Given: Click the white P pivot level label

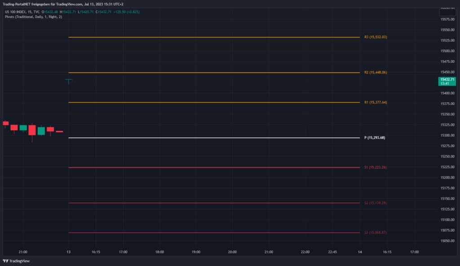Looking at the screenshot, I should (374, 138).
